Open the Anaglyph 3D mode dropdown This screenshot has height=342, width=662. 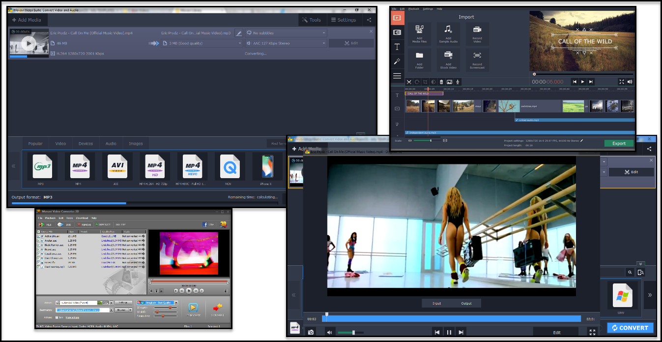pos(157,303)
